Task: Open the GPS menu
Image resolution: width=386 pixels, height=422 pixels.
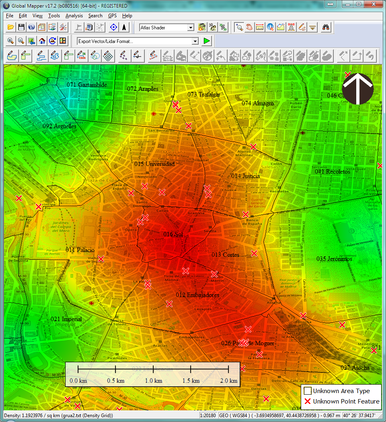Action: coord(112,16)
